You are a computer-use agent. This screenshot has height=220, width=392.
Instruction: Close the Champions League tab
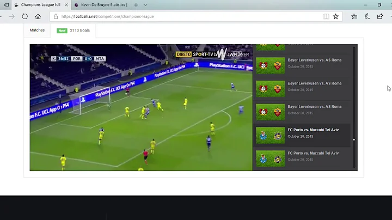coord(66,5)
